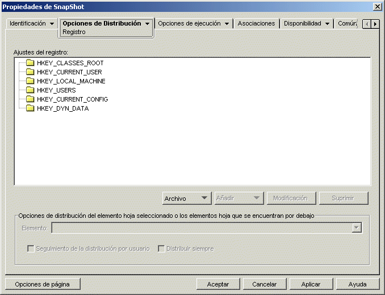Open the Archivo dropdown button
Viewport: 385px width, 295px height.
coord(187,198)
